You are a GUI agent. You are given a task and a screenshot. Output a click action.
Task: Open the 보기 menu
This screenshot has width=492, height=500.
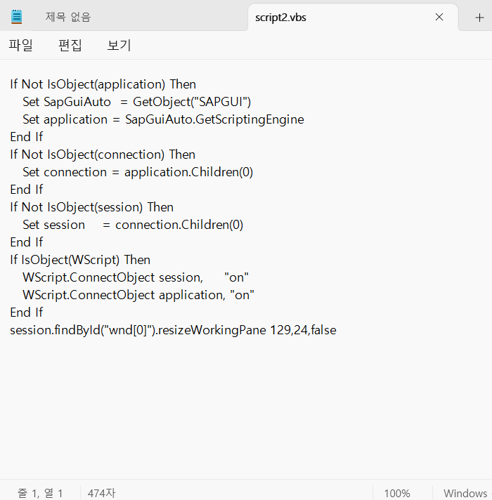tap(119, 45)
